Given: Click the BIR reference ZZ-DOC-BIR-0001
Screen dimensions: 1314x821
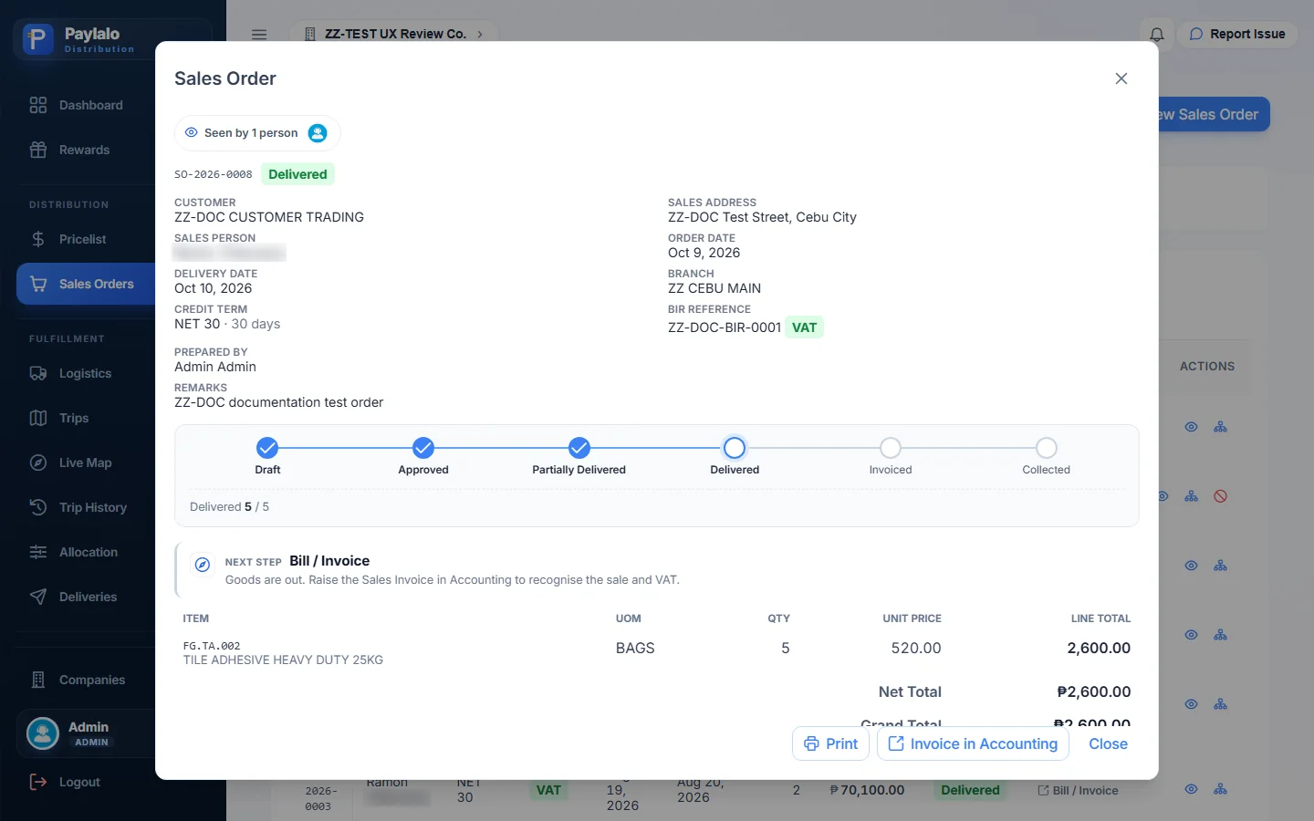Looking at the screenshot, I should click(x=725, y=327).
